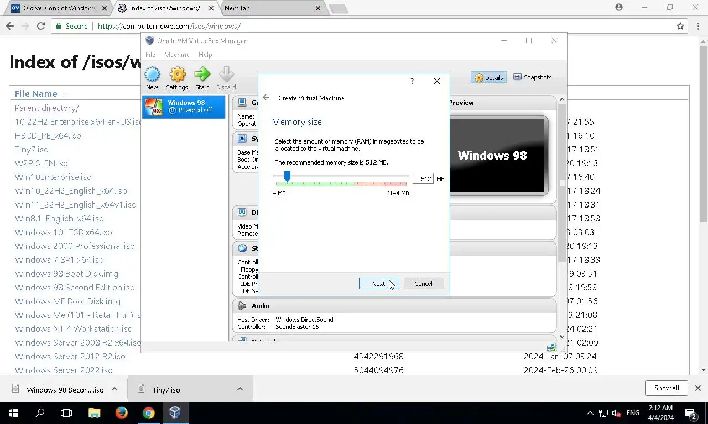Screen dimensions: 708x424
Task: Open the VirtualBox File menu
Action: coord(150,55)
